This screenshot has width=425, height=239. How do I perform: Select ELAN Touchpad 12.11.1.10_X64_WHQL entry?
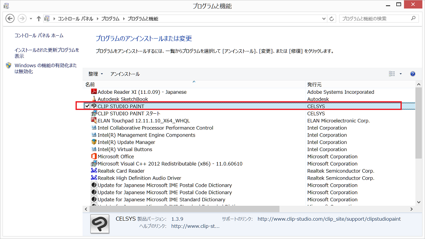144,121
